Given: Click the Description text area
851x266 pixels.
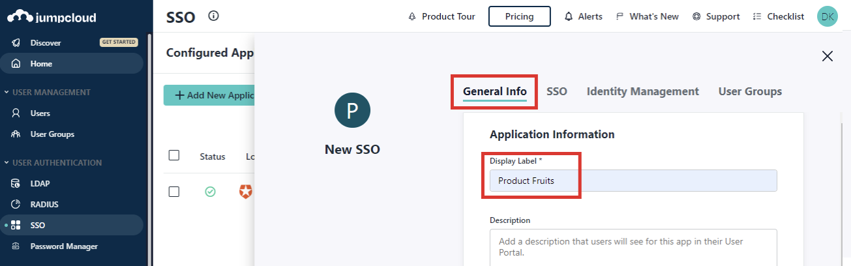Looking at the screenshot, I should (x=633, y=248).
